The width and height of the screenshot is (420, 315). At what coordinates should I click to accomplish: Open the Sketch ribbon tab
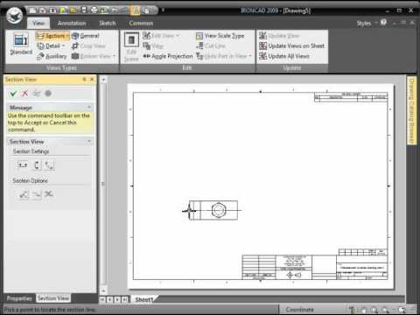108,23
